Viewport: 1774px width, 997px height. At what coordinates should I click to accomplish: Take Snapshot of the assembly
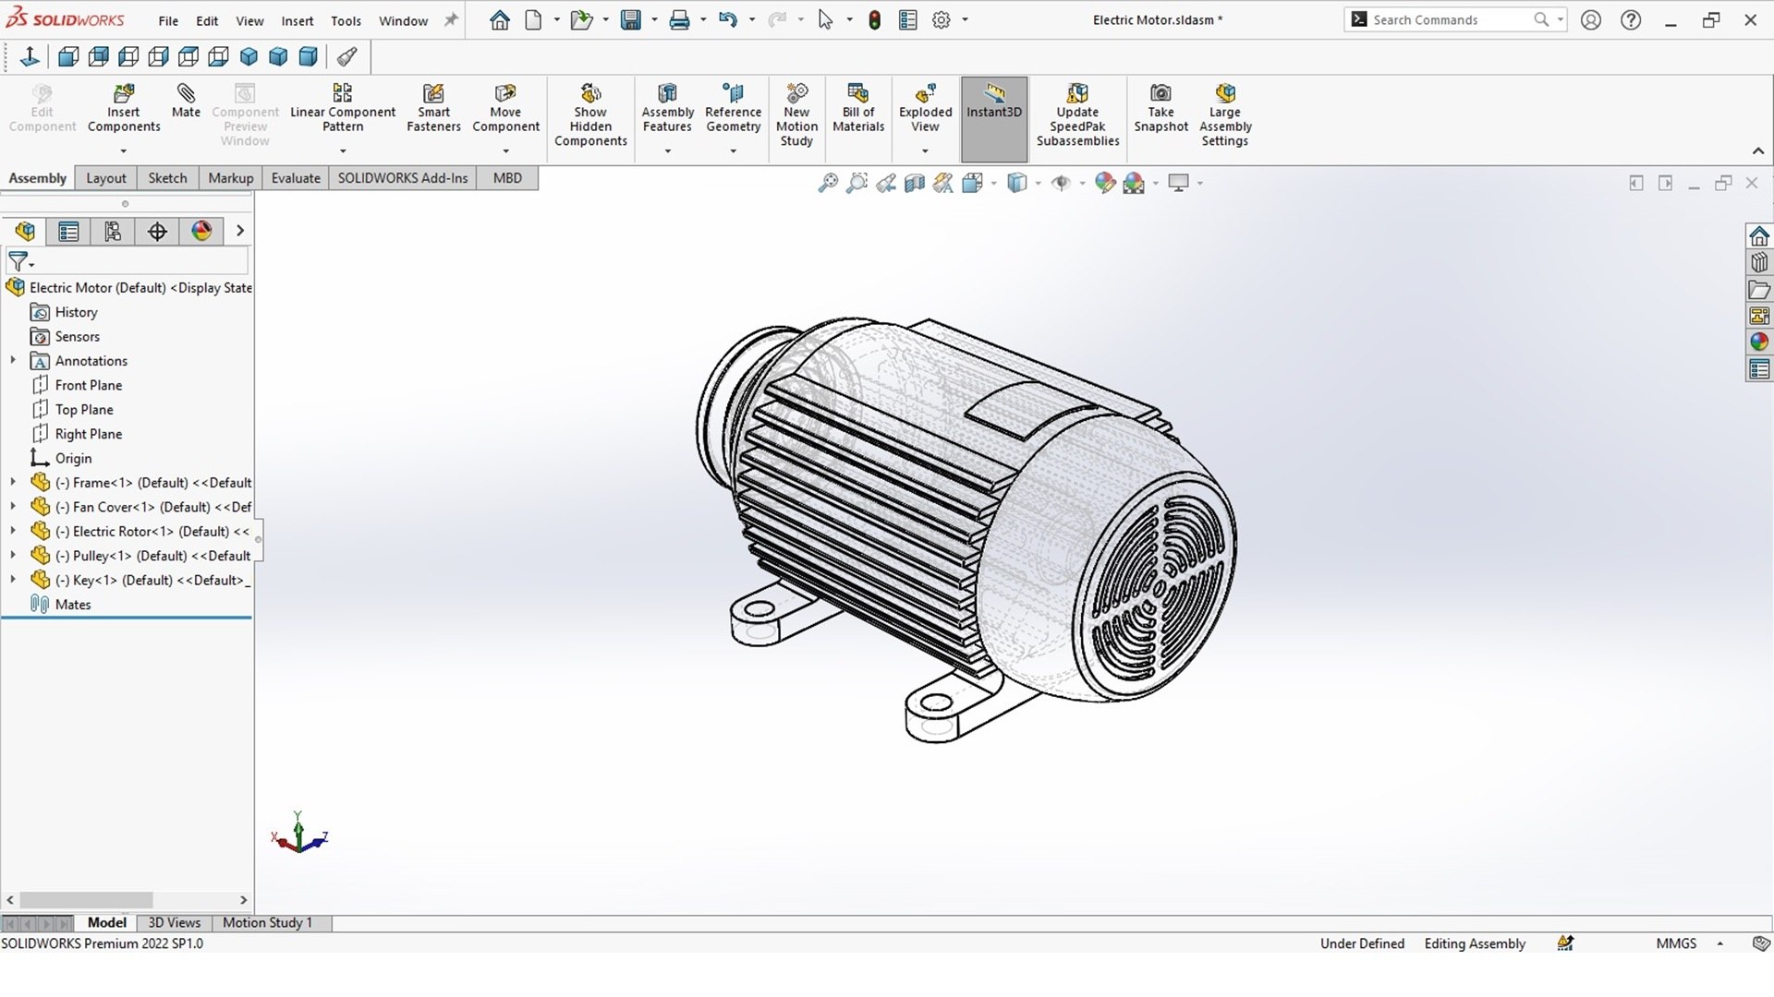[1160, 108]
